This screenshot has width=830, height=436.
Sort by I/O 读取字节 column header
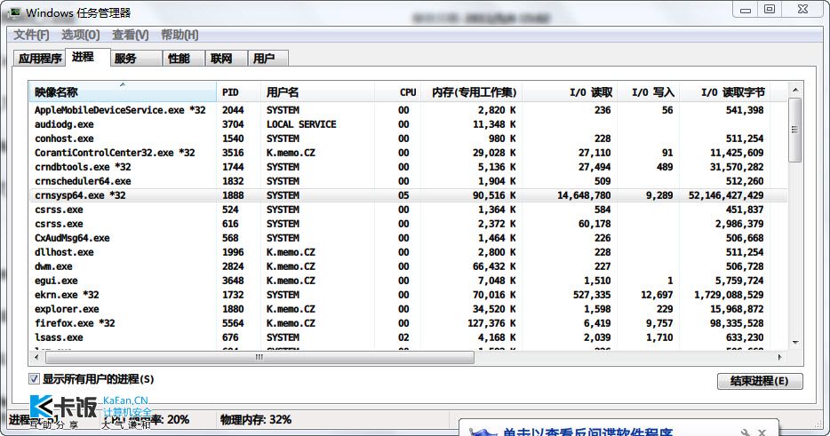pos(724,92)
